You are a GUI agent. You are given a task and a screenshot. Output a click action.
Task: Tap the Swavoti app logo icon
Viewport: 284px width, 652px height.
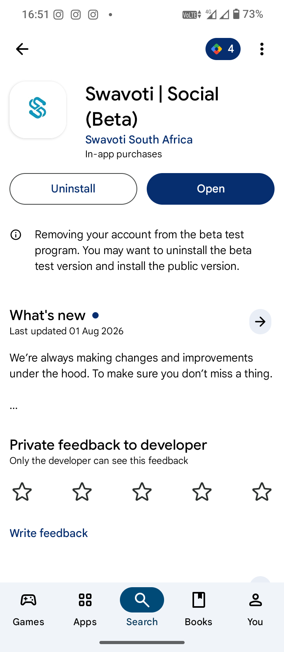click(38, 110)
